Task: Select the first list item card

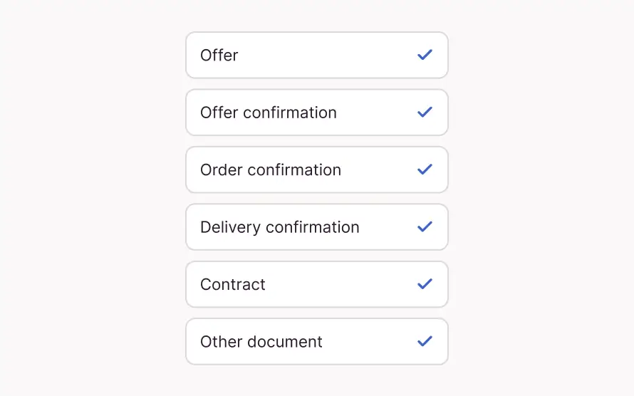Action: coord(316,55)
